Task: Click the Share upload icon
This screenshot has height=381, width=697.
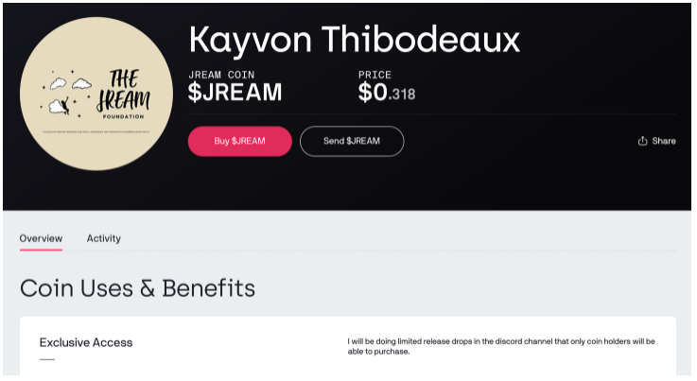Action: (642, 141)
